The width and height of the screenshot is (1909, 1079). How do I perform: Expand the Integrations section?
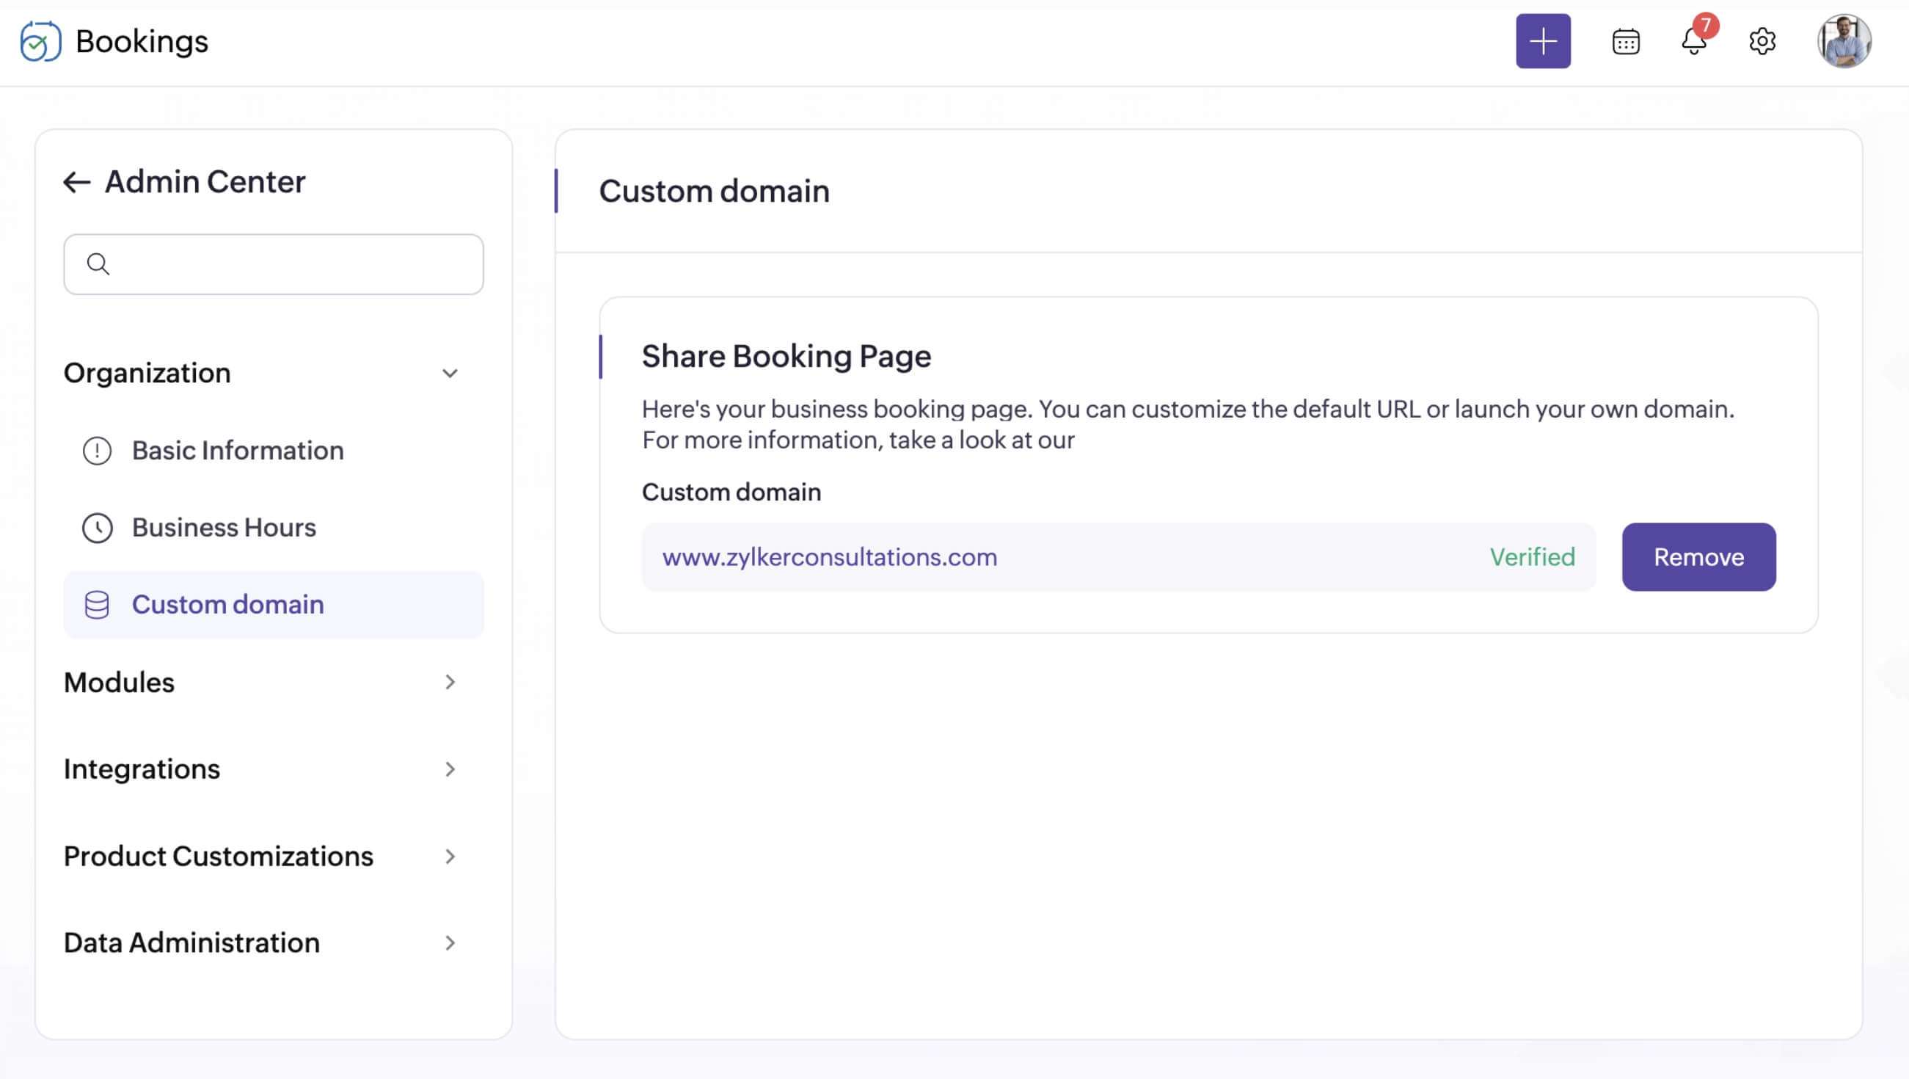click(450, 769)
